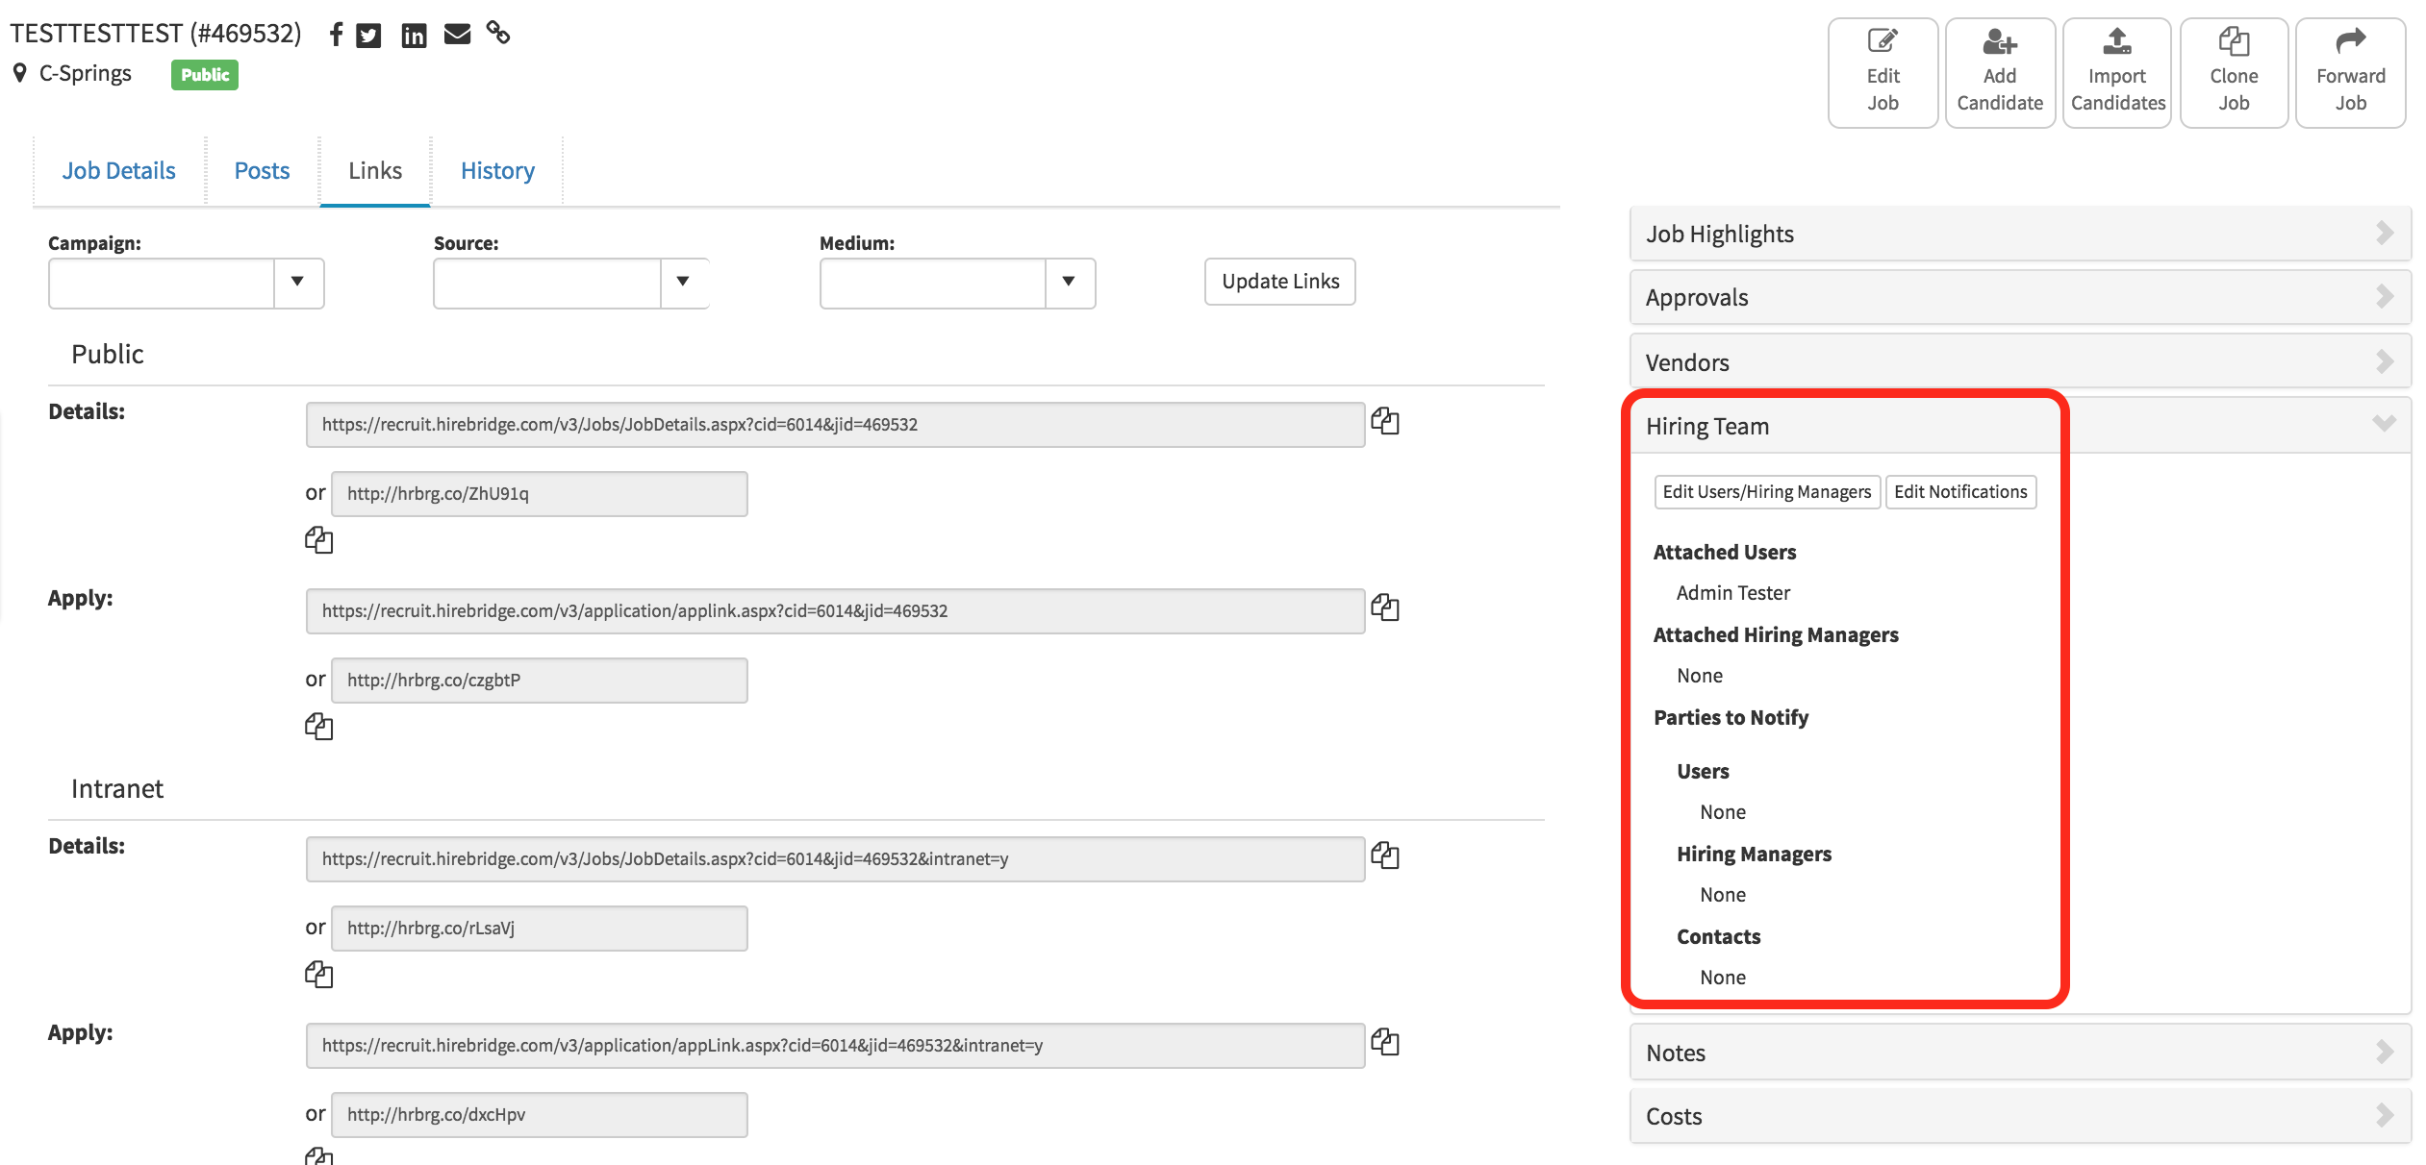2426x1165 pixels.
Task: Click the Update Links button
Action: (x=1279, y=282)
